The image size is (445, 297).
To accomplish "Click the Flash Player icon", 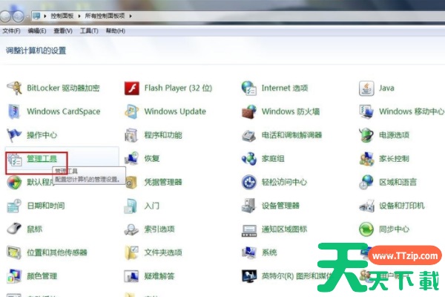I will [x=132, y=88].
